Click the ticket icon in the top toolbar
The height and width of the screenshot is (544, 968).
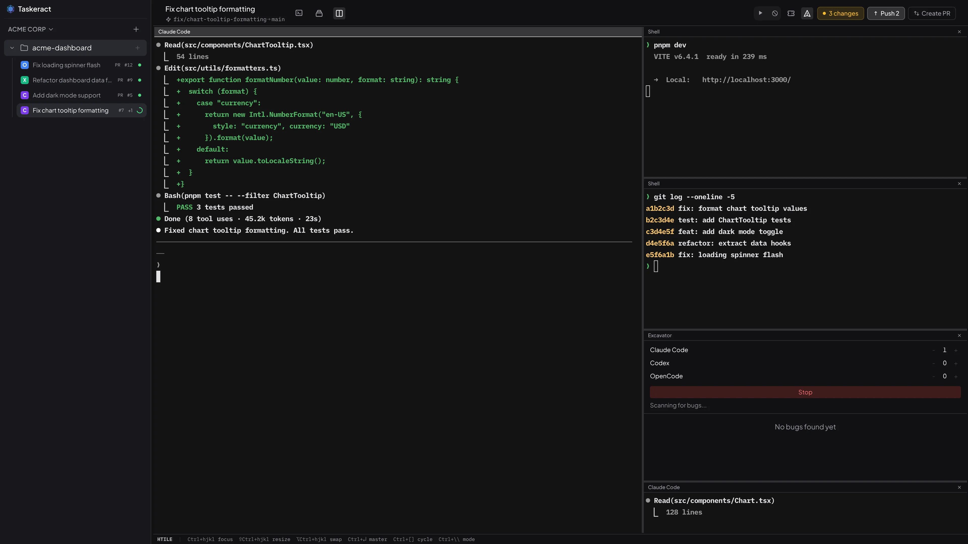point(791,13)
